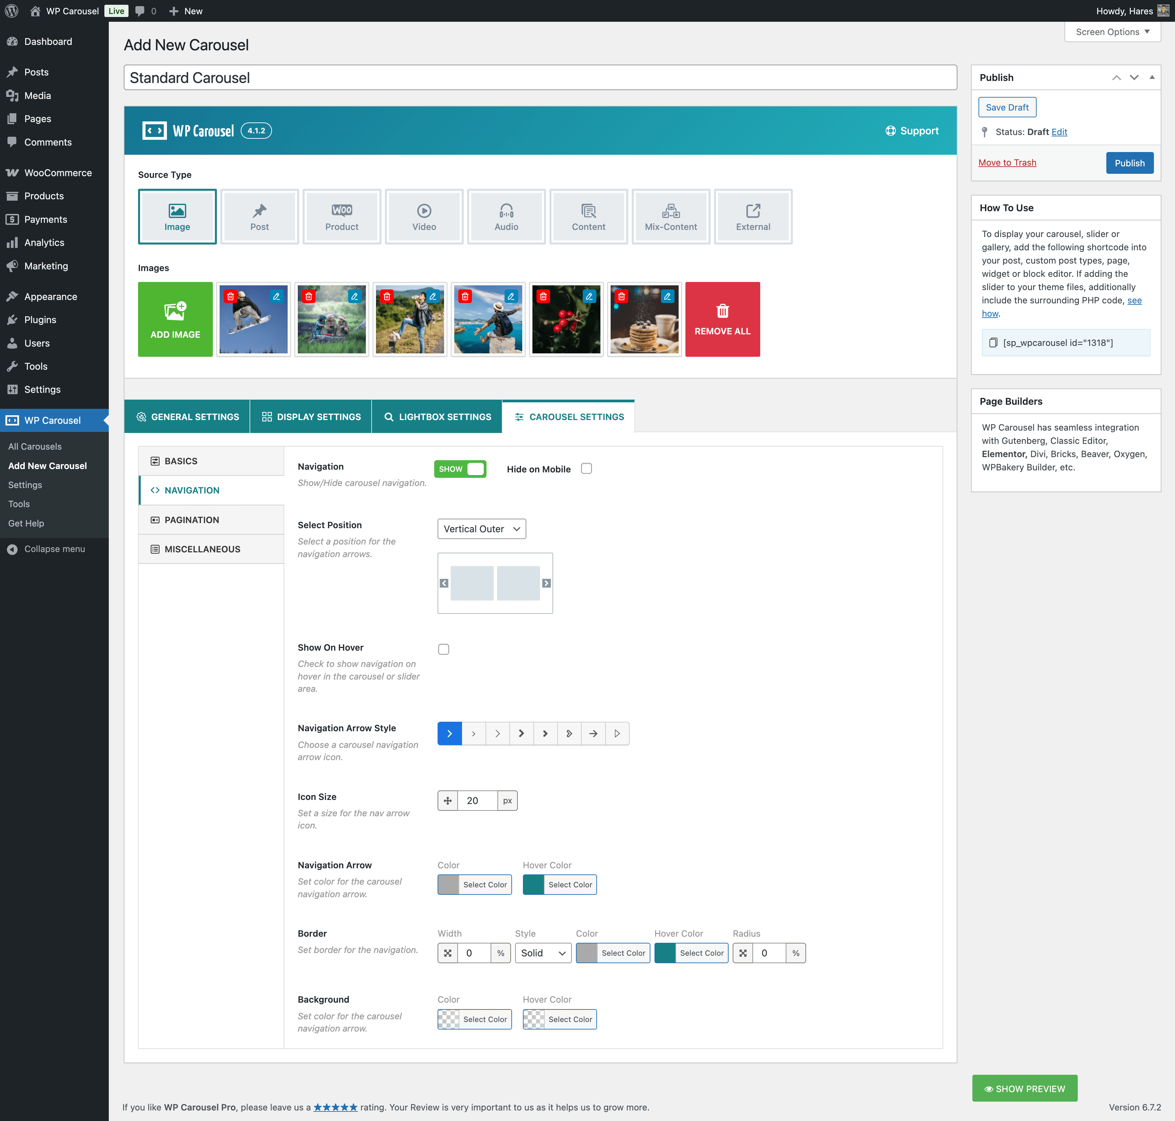Open the General Settings tab

pos(187,417)
